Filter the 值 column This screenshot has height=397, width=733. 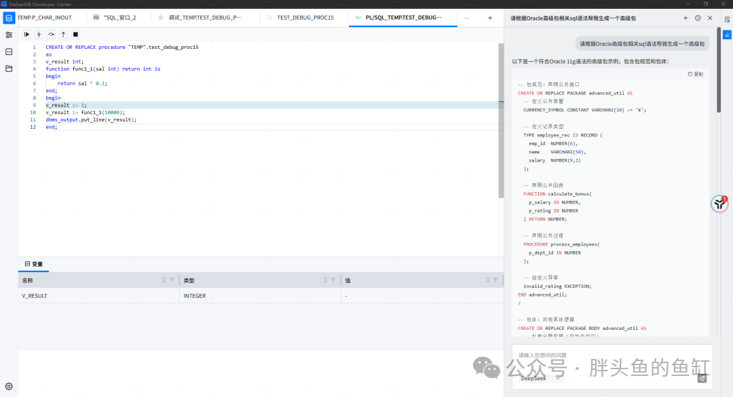(495, 280)
